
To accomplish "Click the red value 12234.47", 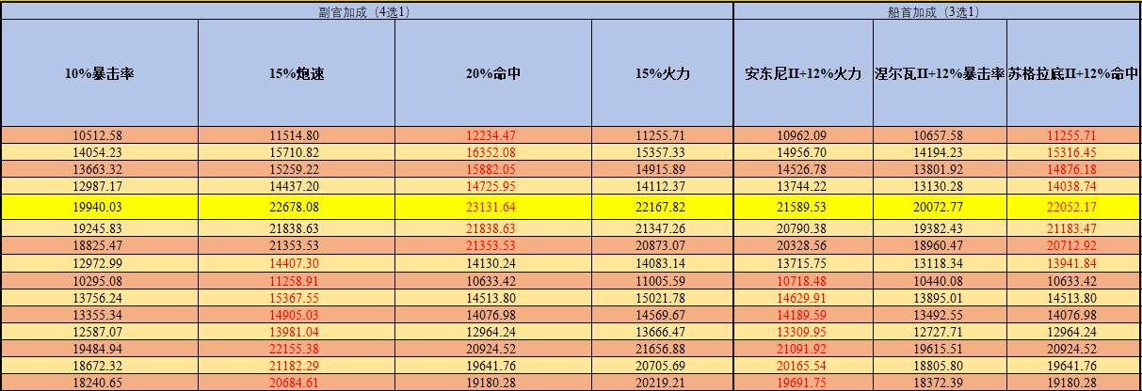I will pyautogui.click(x=493, y=135).
